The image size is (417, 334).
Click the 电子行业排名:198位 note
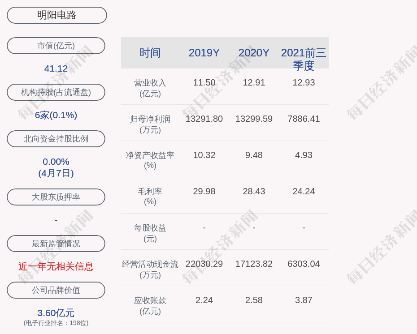56,323
